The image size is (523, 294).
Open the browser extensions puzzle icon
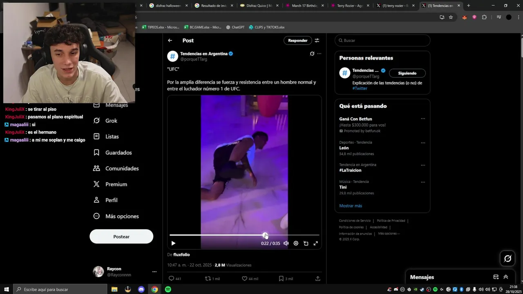484,17
